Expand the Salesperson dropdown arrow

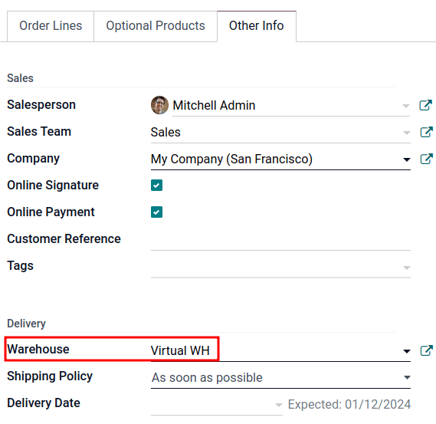pyautogui.click(x=406, y=106)
